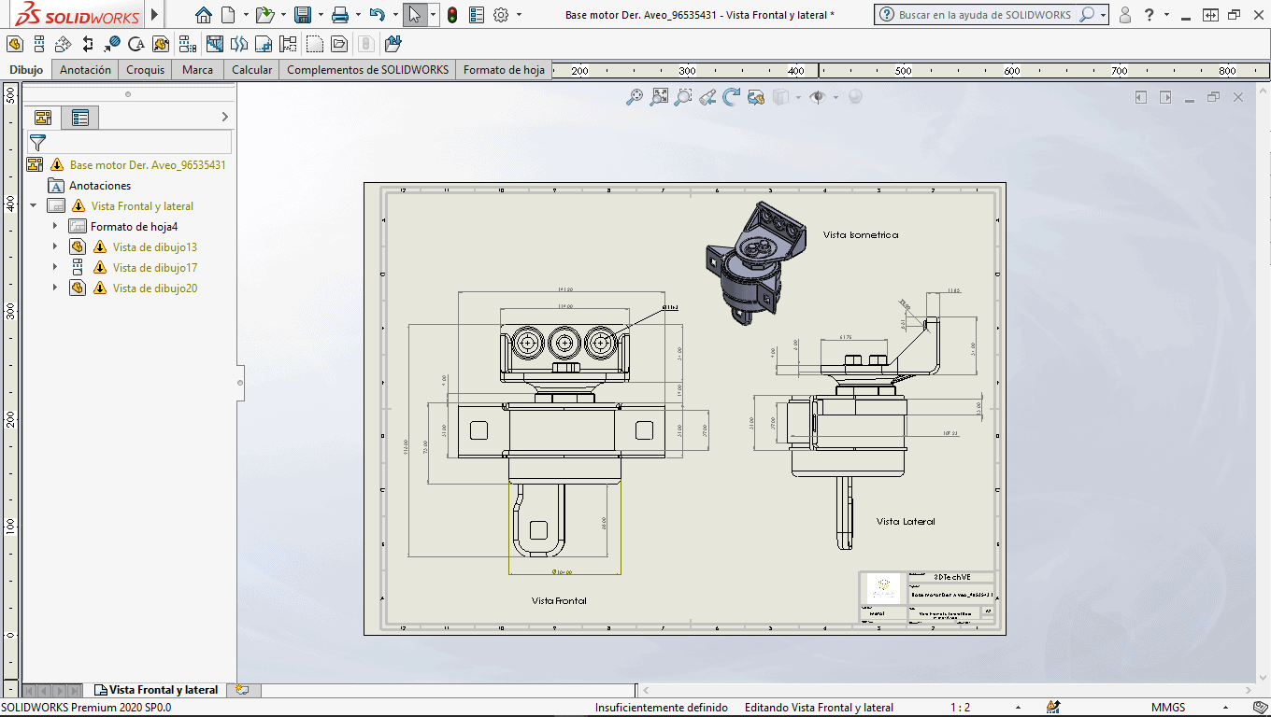
Task: Save the drawing with the floppy disk icon
Action: (x=302, y=15)
